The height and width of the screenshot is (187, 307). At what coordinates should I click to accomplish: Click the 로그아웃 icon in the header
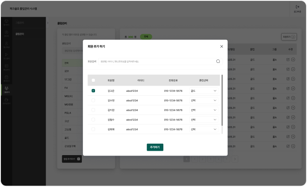297,7
